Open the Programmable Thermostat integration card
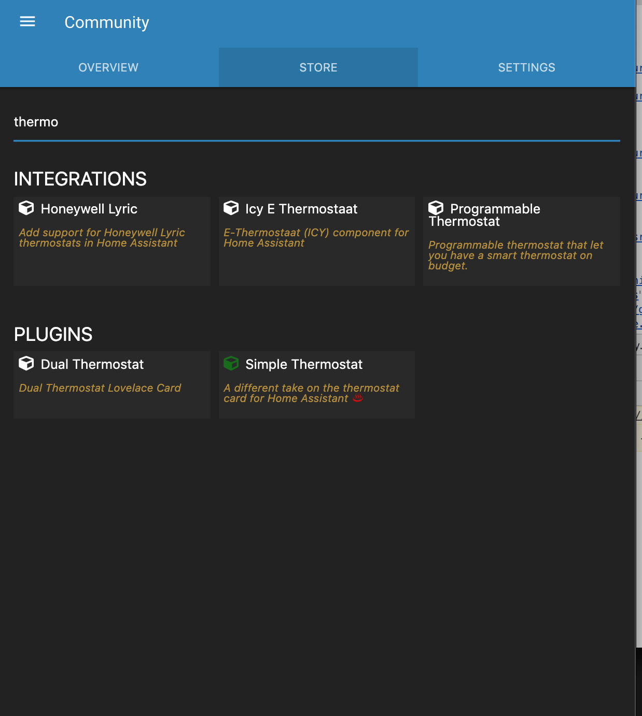 coord(521,241)
